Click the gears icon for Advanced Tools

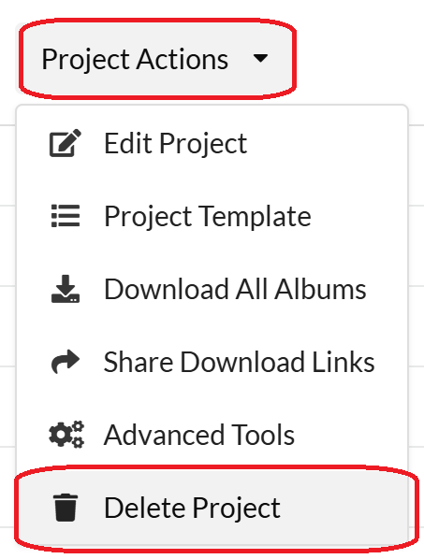pos(66,435)
